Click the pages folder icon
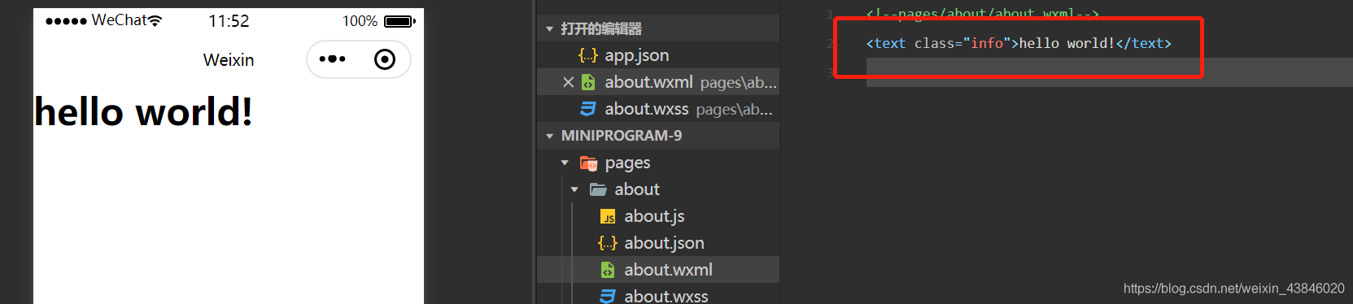Viewport: 1353px width, 304px height. 588,163
